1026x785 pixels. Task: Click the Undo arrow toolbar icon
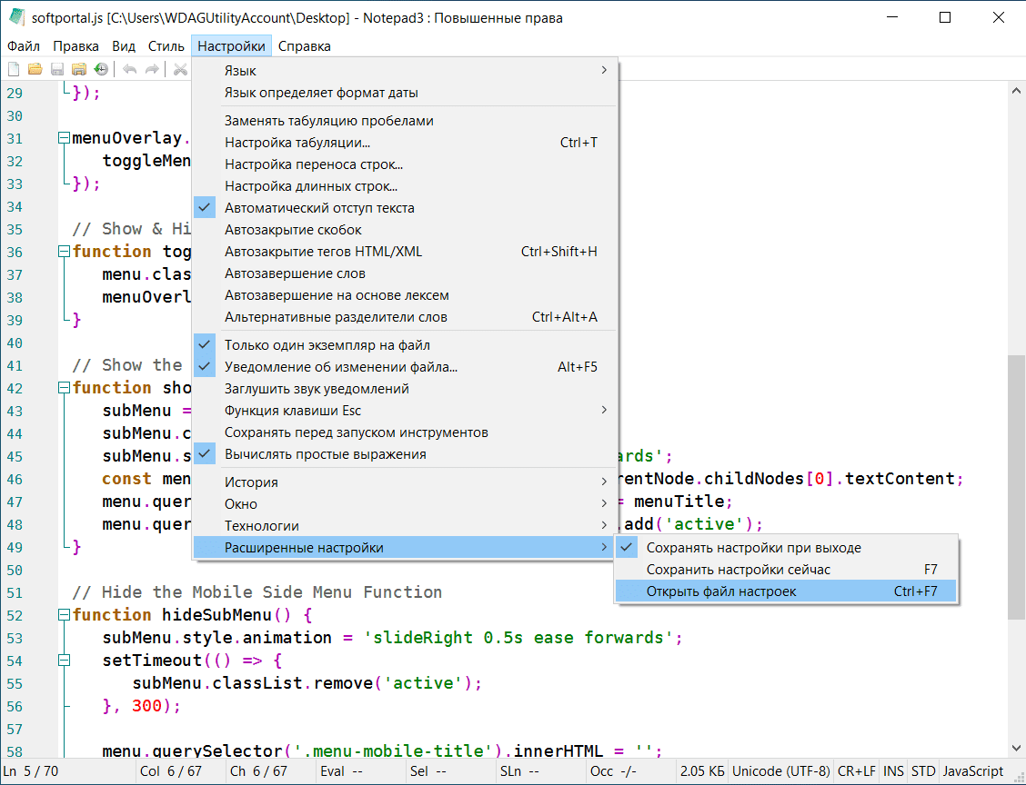130,69
